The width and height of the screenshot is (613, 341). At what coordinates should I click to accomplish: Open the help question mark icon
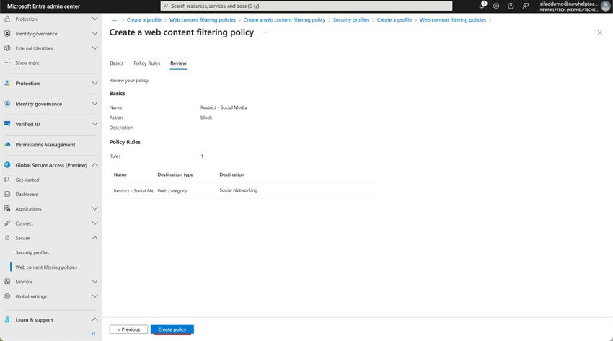pos(511,6)
